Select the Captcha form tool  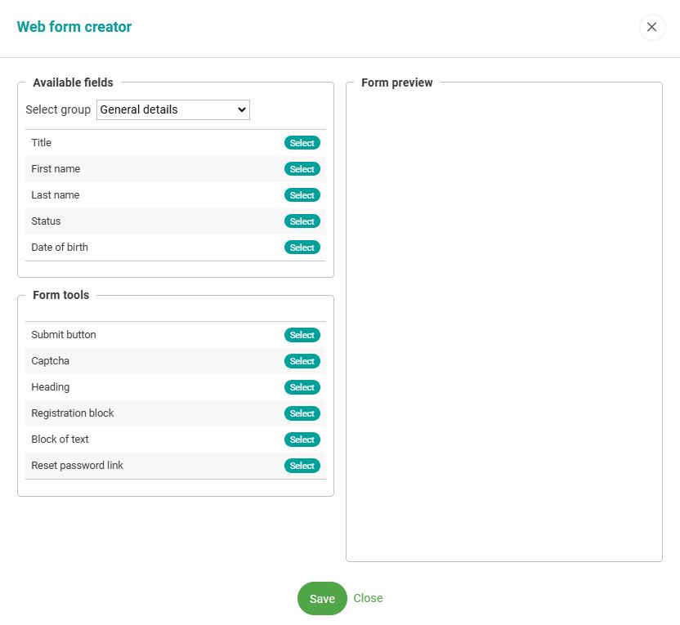pyautogui.click(x=302, y=361)
